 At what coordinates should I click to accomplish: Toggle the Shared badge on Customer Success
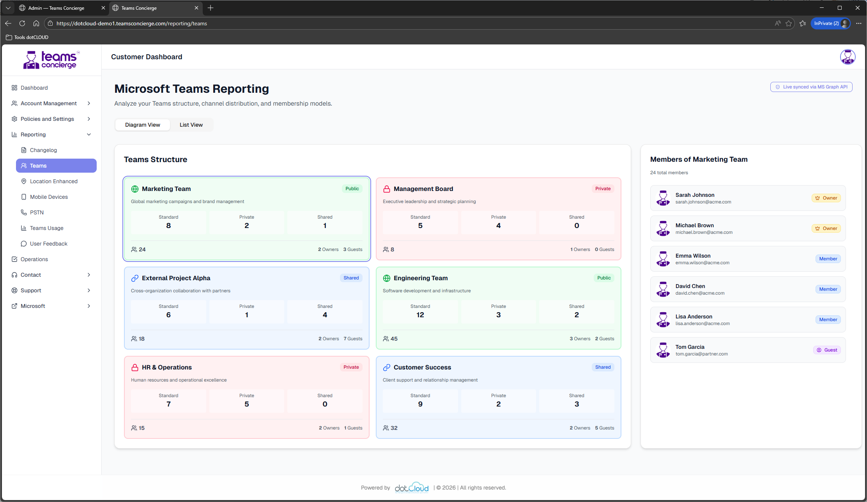coord(603,367)
